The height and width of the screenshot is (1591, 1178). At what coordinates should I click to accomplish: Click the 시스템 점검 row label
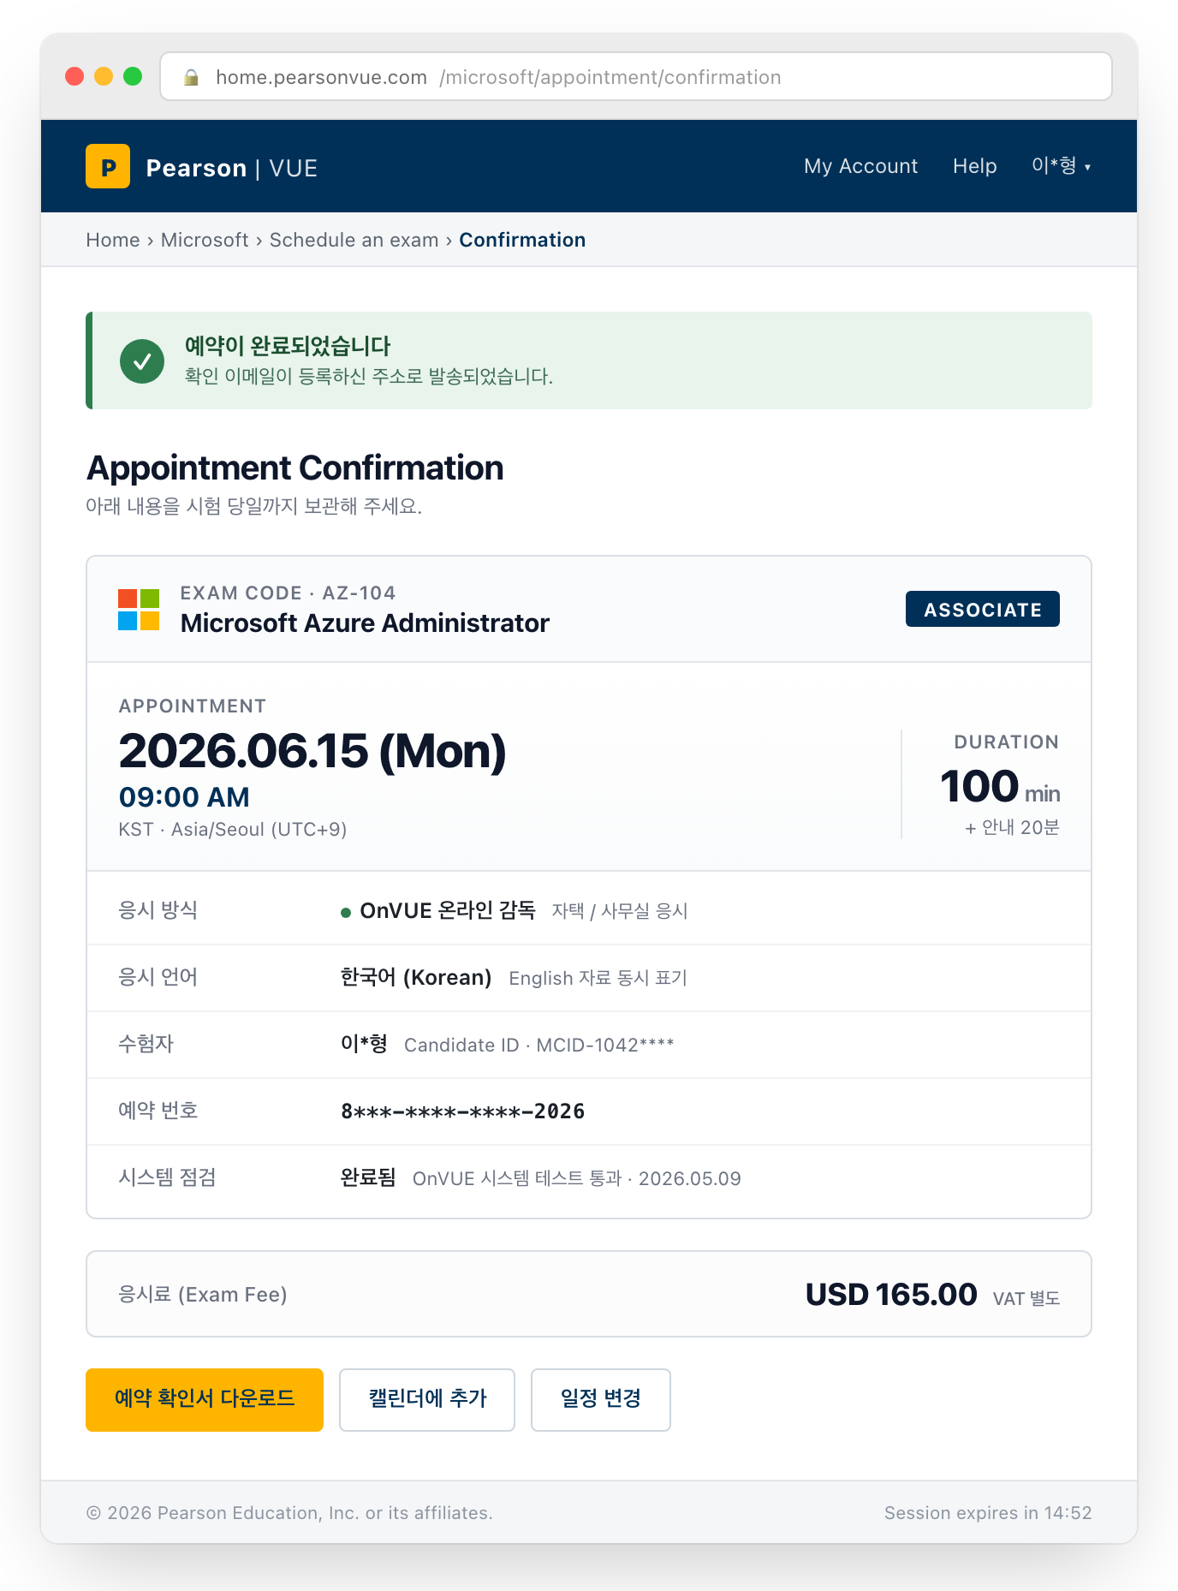pyautogui.click(x=167, y=1177)
